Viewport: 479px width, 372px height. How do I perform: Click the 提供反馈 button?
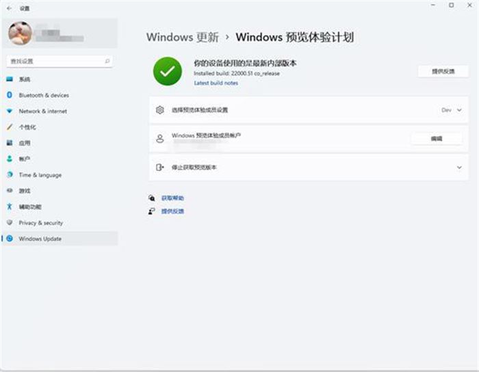tap(443, 71)
